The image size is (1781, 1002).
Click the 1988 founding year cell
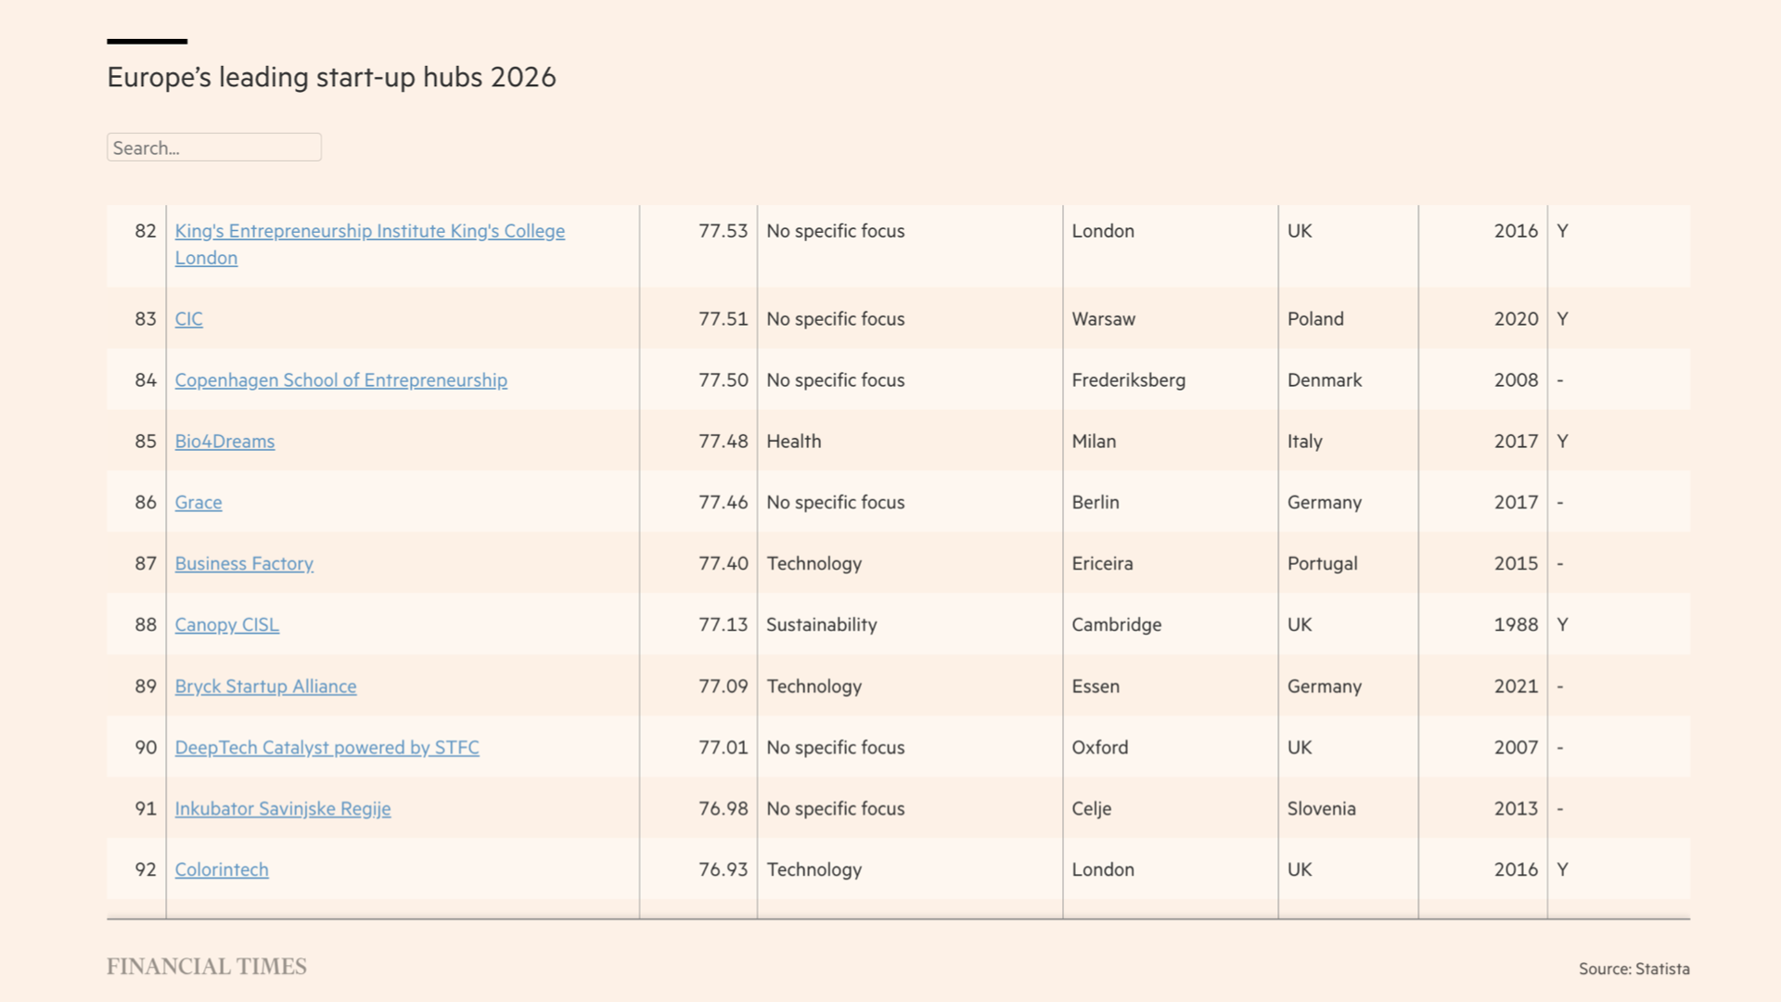point(1515,625)
